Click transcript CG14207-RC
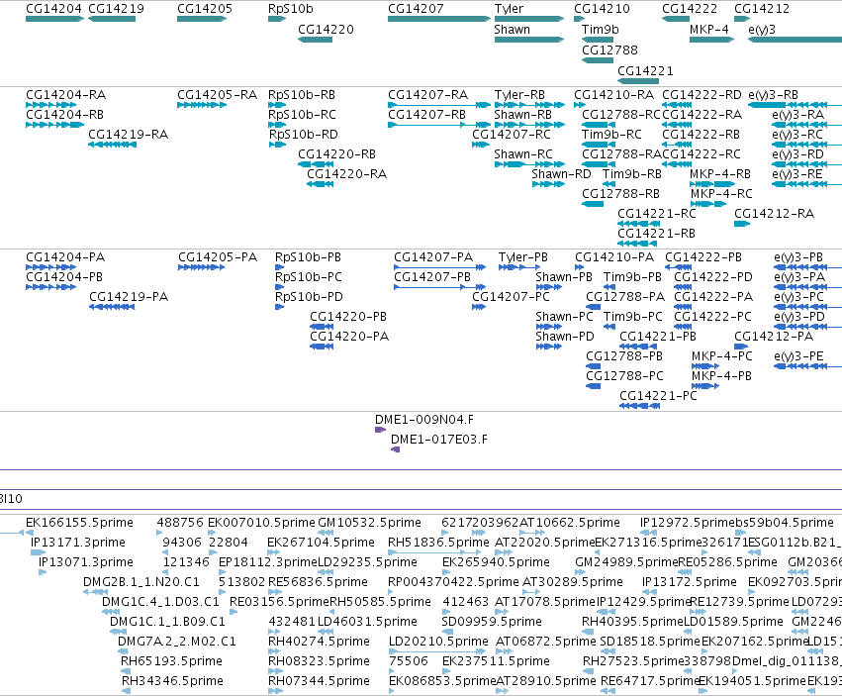 512,135
